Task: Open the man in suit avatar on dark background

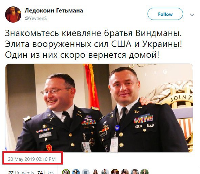Action: [x=115, y=172]
